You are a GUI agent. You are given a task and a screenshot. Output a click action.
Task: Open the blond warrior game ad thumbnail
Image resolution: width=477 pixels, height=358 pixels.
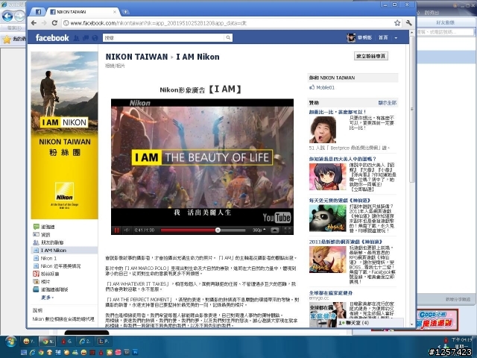pyautogui.click(x=328, y=260)
